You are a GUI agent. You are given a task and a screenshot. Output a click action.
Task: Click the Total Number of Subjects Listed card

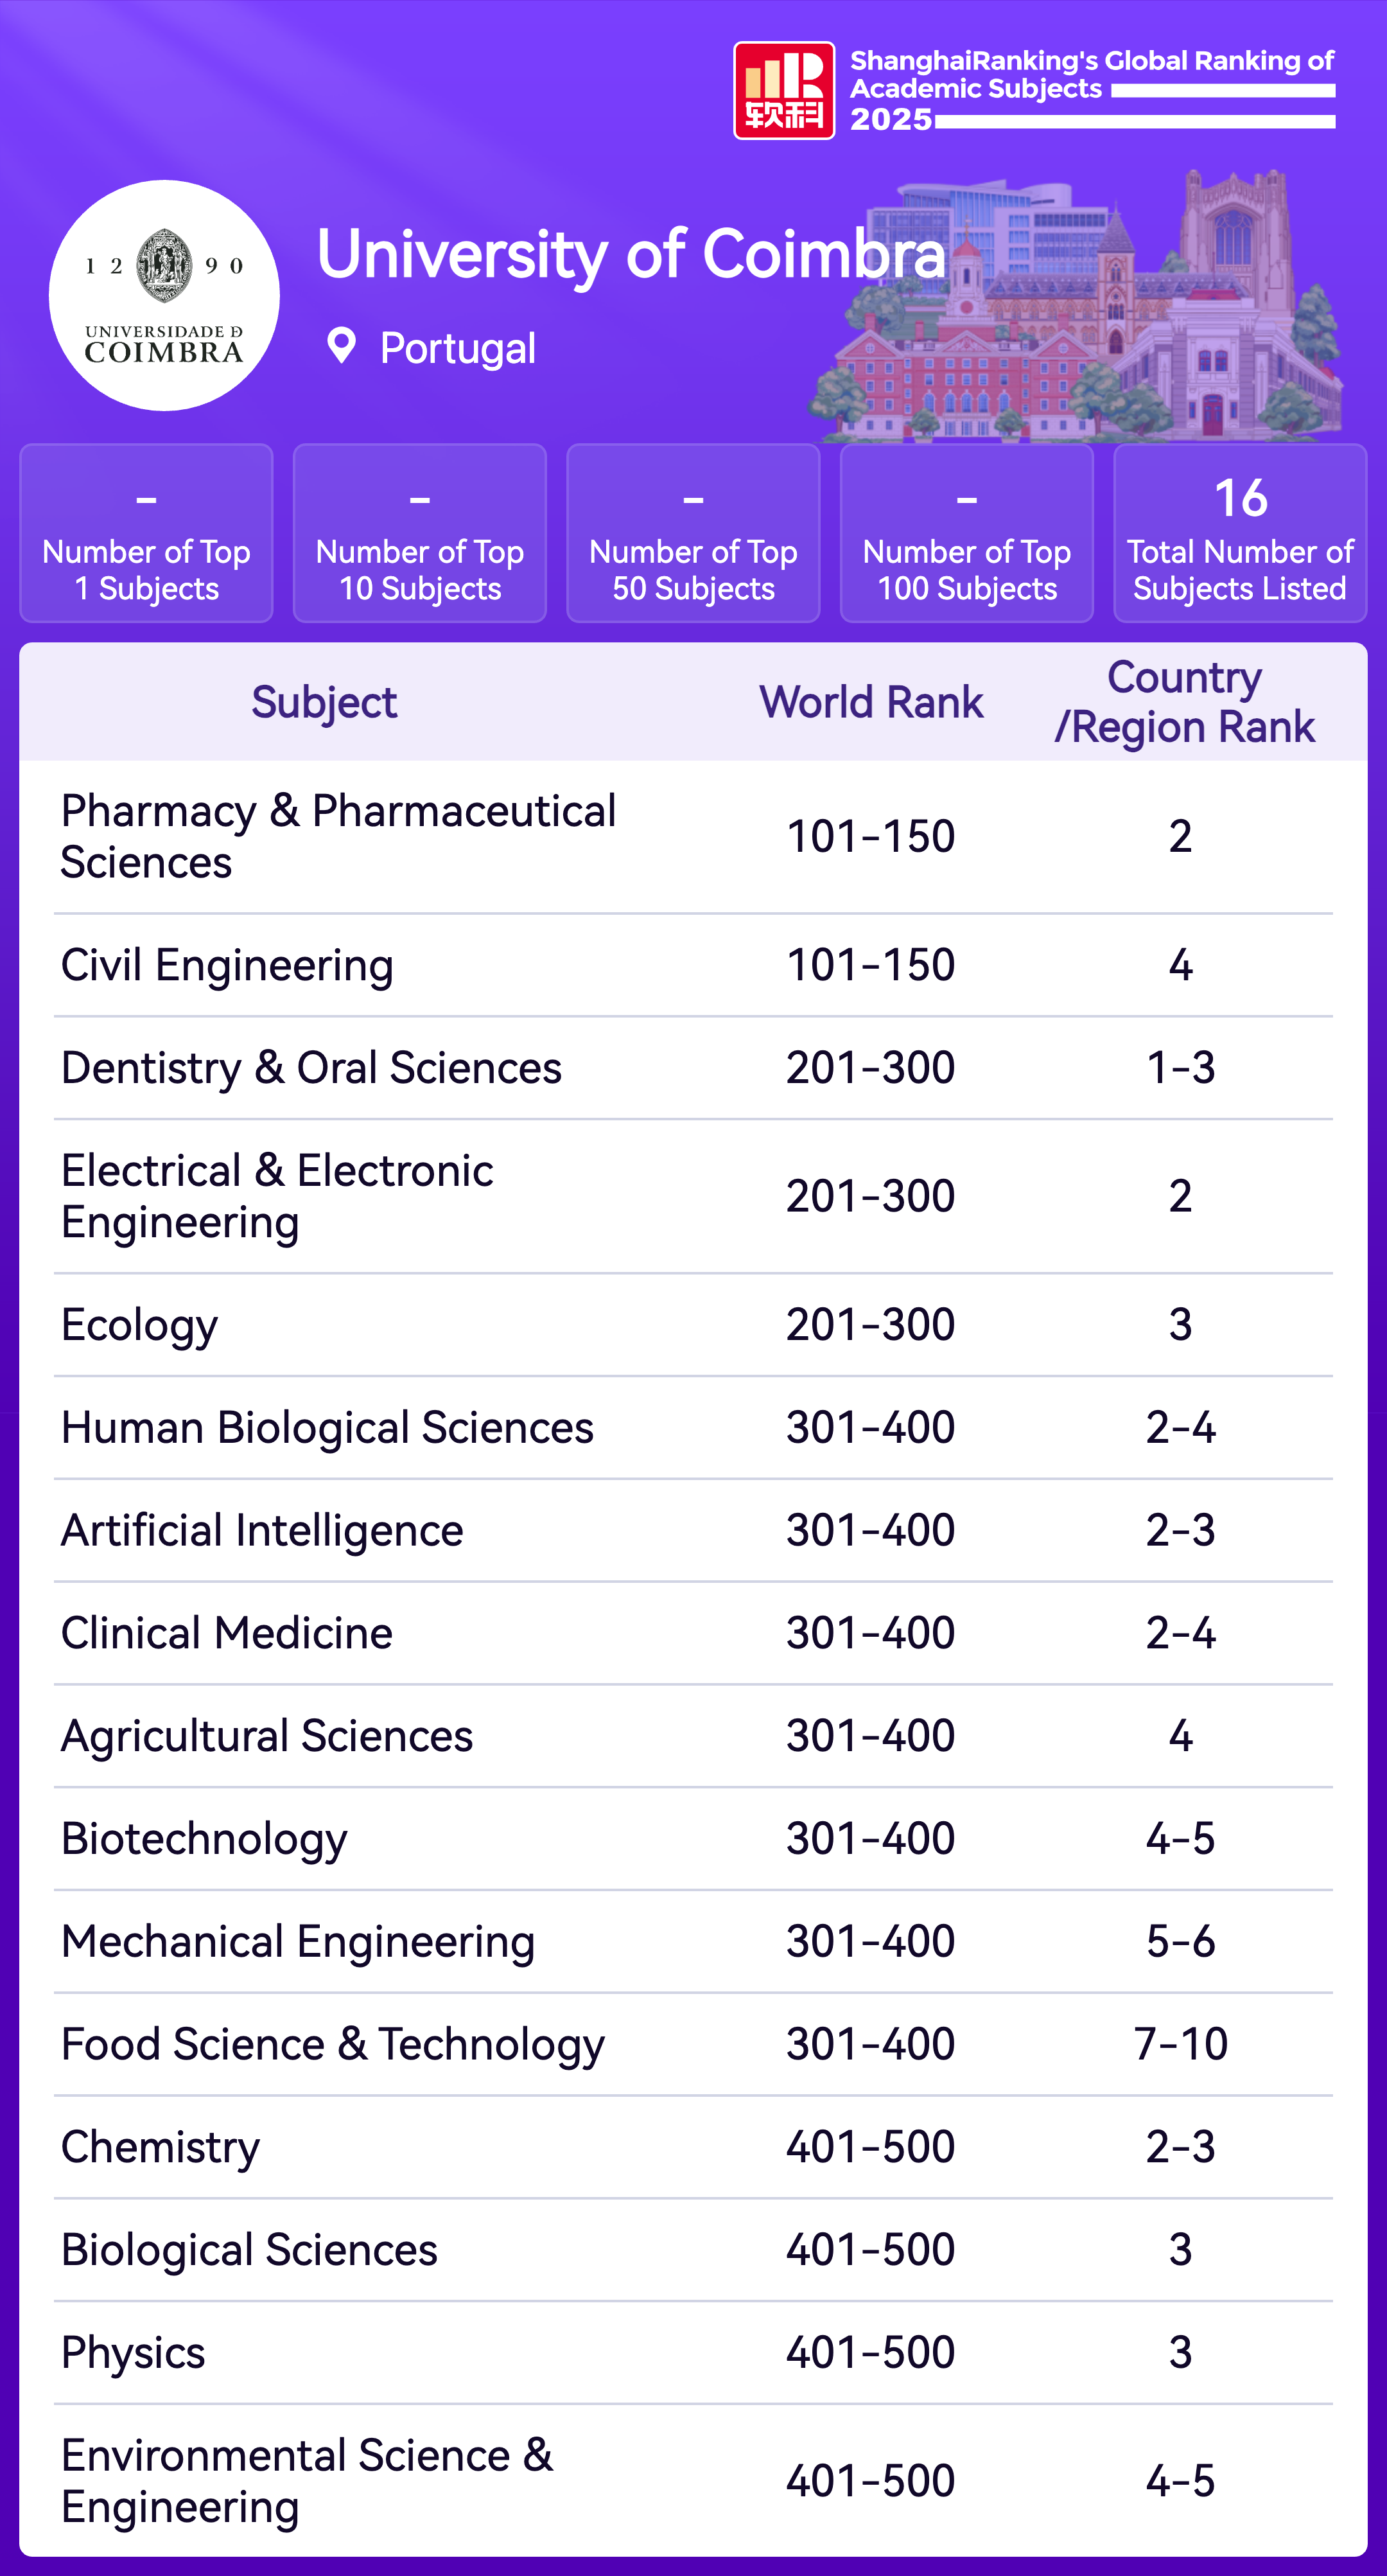click(x=1240, y=533)
